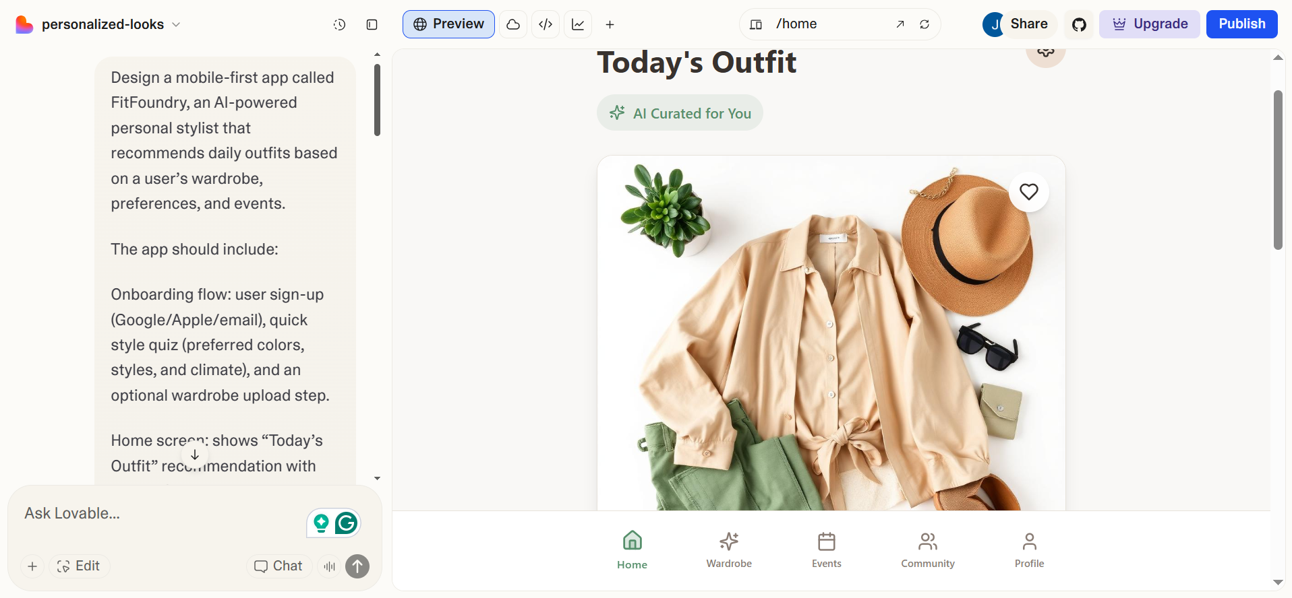
Task: Jump to latest message down arrow
Action: (x=195, y=455)
